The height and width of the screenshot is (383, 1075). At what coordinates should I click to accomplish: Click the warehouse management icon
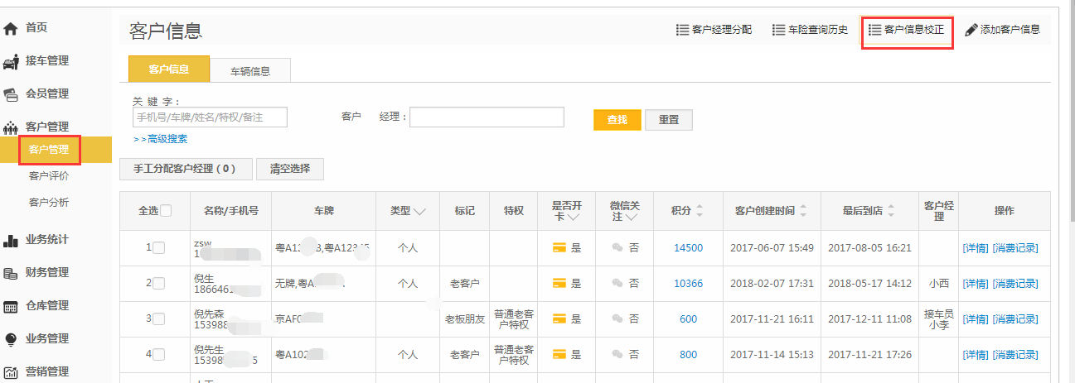11,307
